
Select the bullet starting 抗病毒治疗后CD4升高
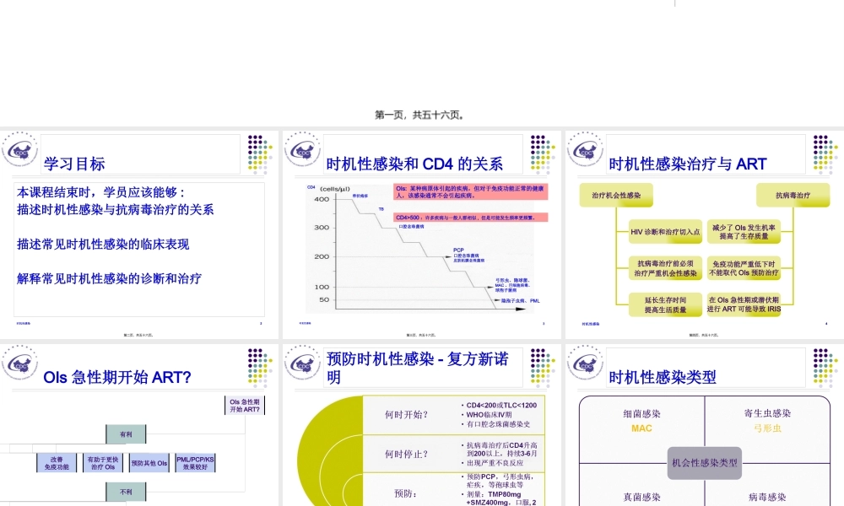pos(500,449)
